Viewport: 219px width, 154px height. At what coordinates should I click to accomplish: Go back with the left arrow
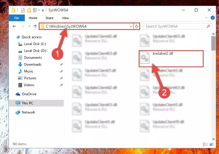click(x=14, y=26)
